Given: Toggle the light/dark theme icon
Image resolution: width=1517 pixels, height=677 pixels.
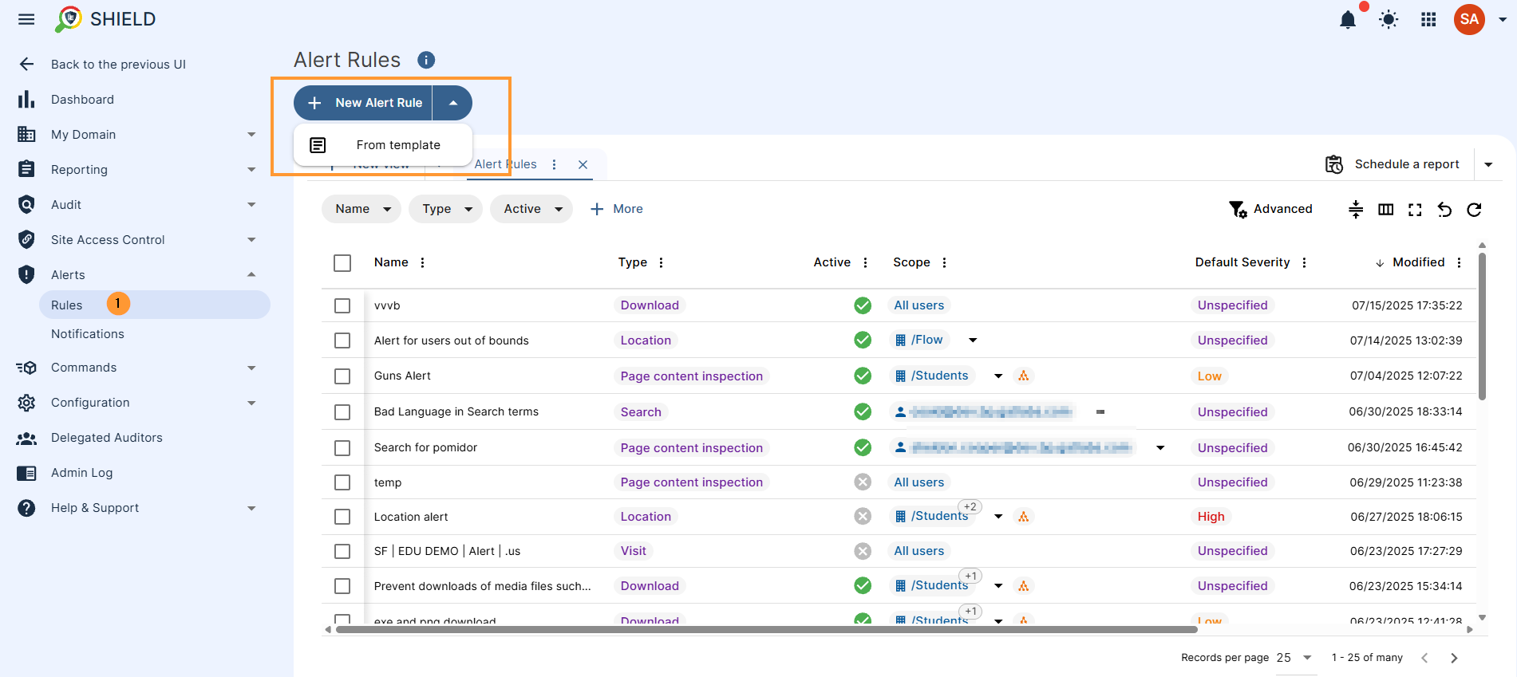Looking at the screenshot, I should pos(1389,19).
